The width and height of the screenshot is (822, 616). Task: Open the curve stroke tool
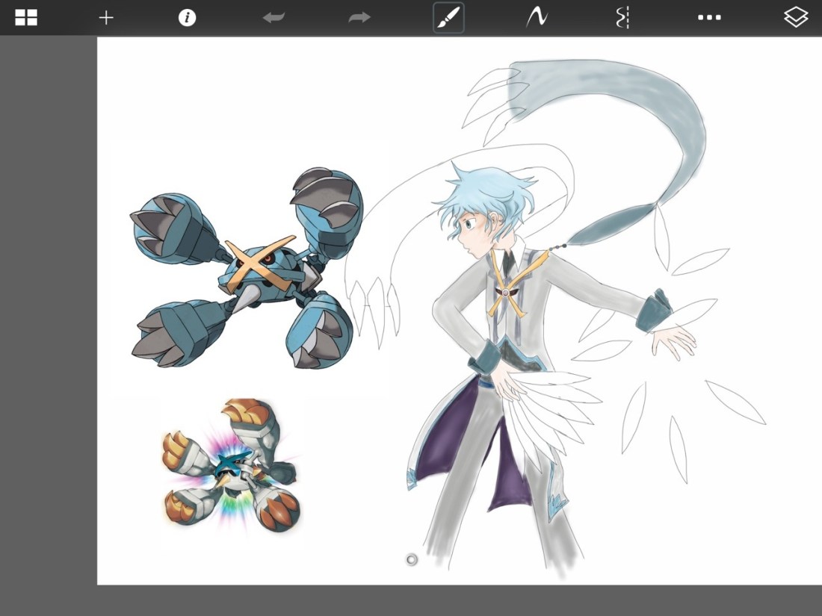[x=536, y=18]
